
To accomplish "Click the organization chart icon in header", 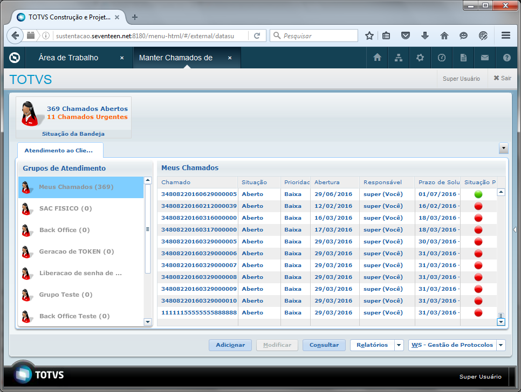I will coord(399,58).
